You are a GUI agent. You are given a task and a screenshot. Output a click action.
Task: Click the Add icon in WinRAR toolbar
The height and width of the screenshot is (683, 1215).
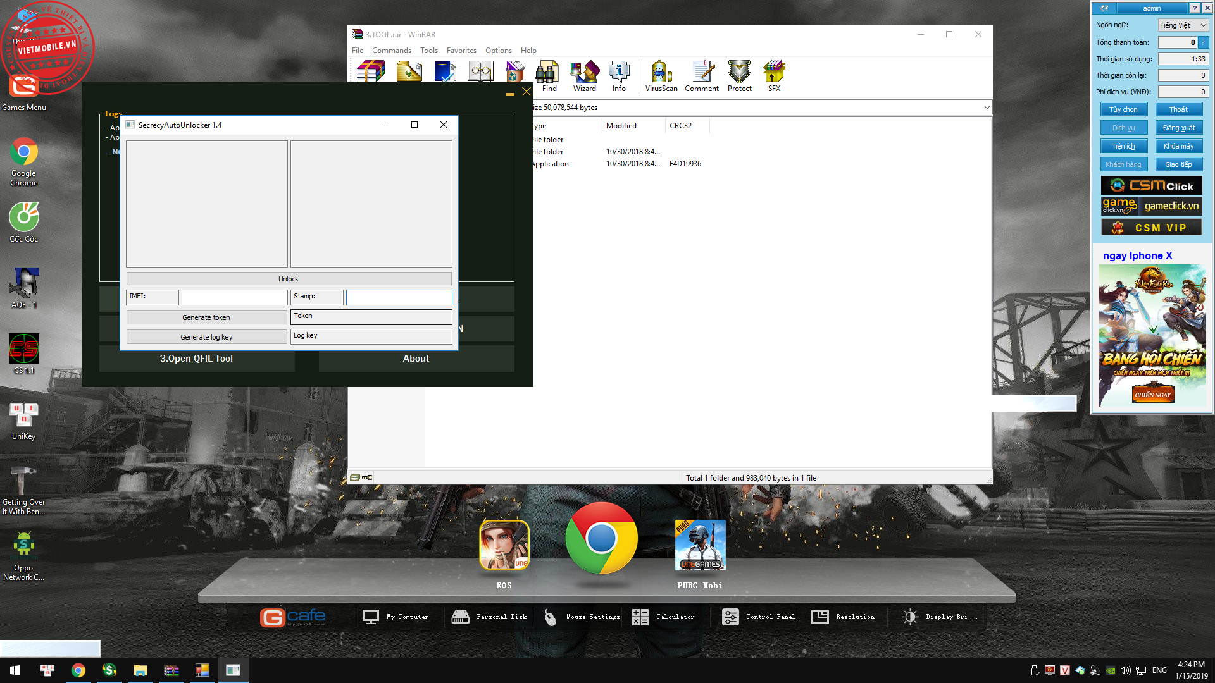click(x=371, y=71)
